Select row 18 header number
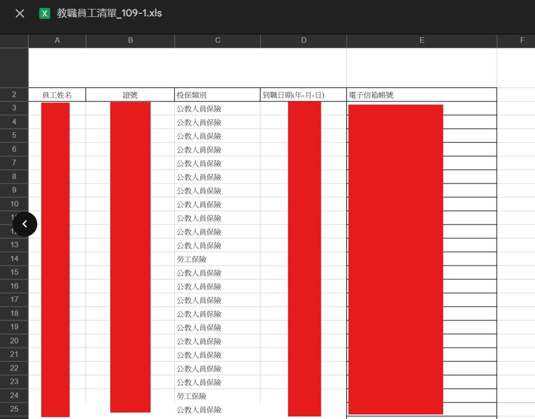The width and height of the screenshot is (535, 419). [14, 314]
